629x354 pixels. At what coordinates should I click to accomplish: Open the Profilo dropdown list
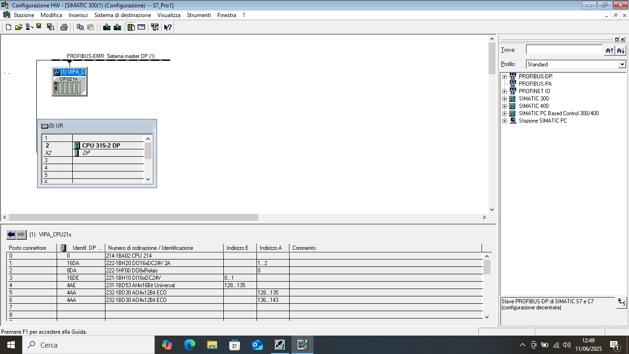623,65
